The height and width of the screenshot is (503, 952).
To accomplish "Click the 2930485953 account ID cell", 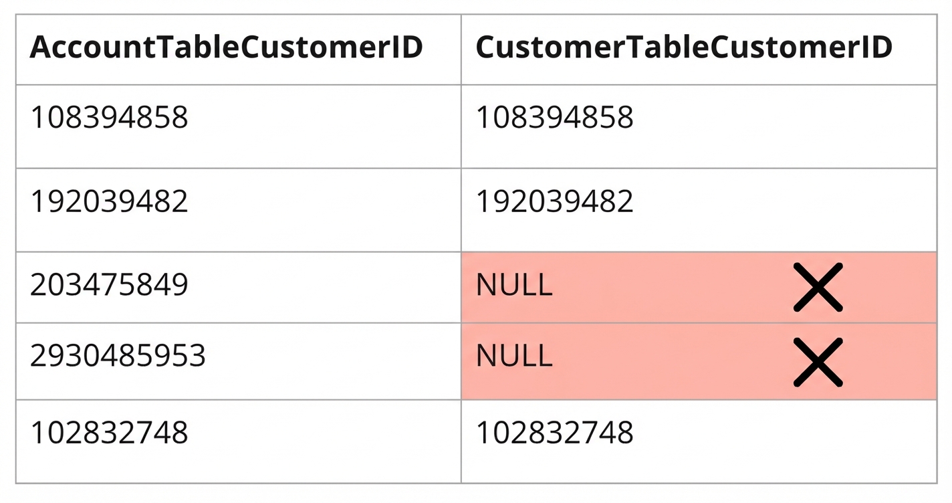I will (118, 356).
